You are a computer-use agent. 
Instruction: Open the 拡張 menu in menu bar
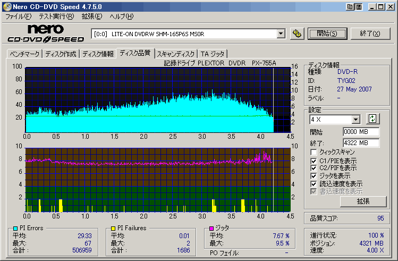91,16
